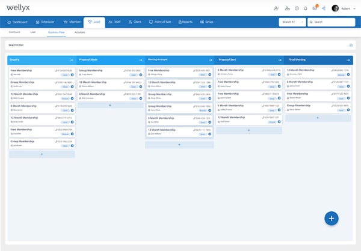Screen dimensions: 361x251
Task: Add a new card to Final Meeting column
Action: 318,118
